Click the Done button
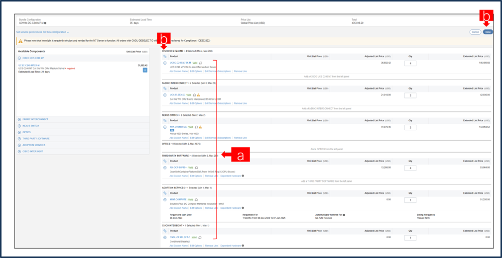 (x=488, y=32)
